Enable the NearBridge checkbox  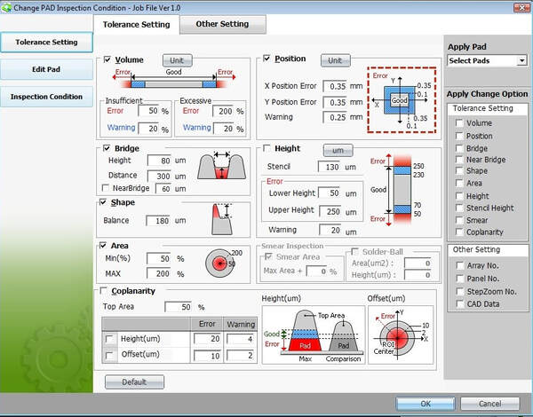coord(107,188)
